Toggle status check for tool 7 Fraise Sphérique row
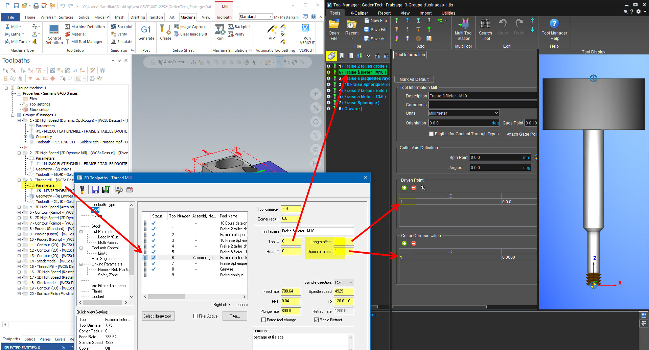Viewport: 649px width, 350px height. (x=154, y=263)
